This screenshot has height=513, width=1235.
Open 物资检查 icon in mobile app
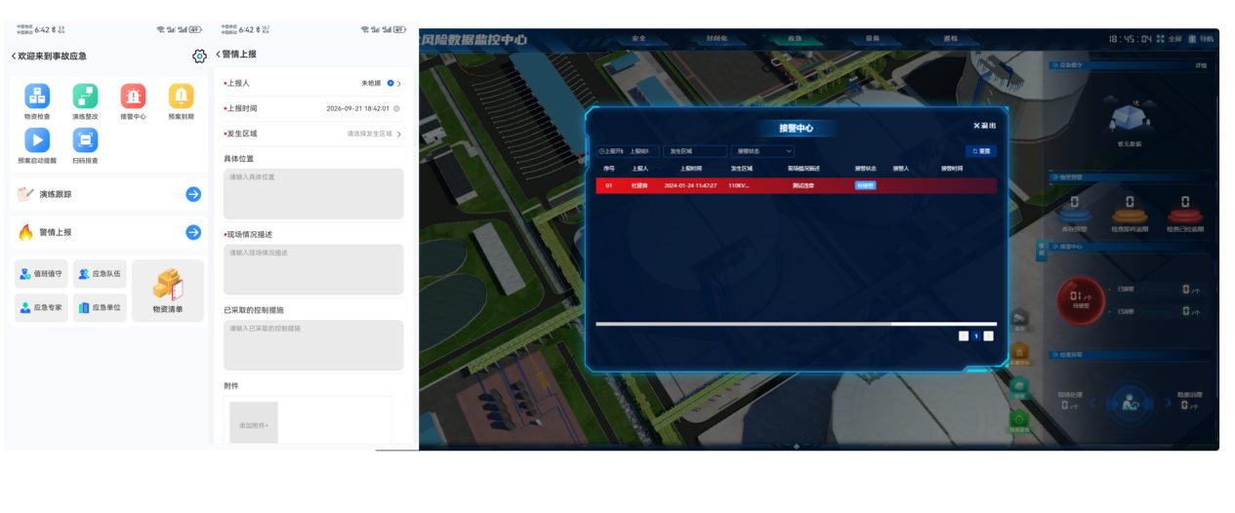click(x=37, y=96)
